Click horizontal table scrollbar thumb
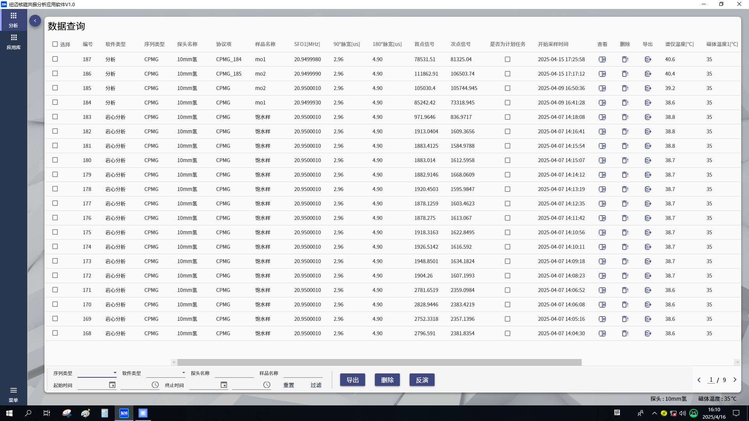Image resolution: width=749 pixels, height=421 pixels. 379,363
